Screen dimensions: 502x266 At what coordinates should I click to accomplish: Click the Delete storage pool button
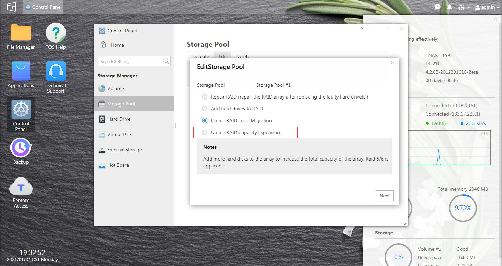(x=243, y=56)
